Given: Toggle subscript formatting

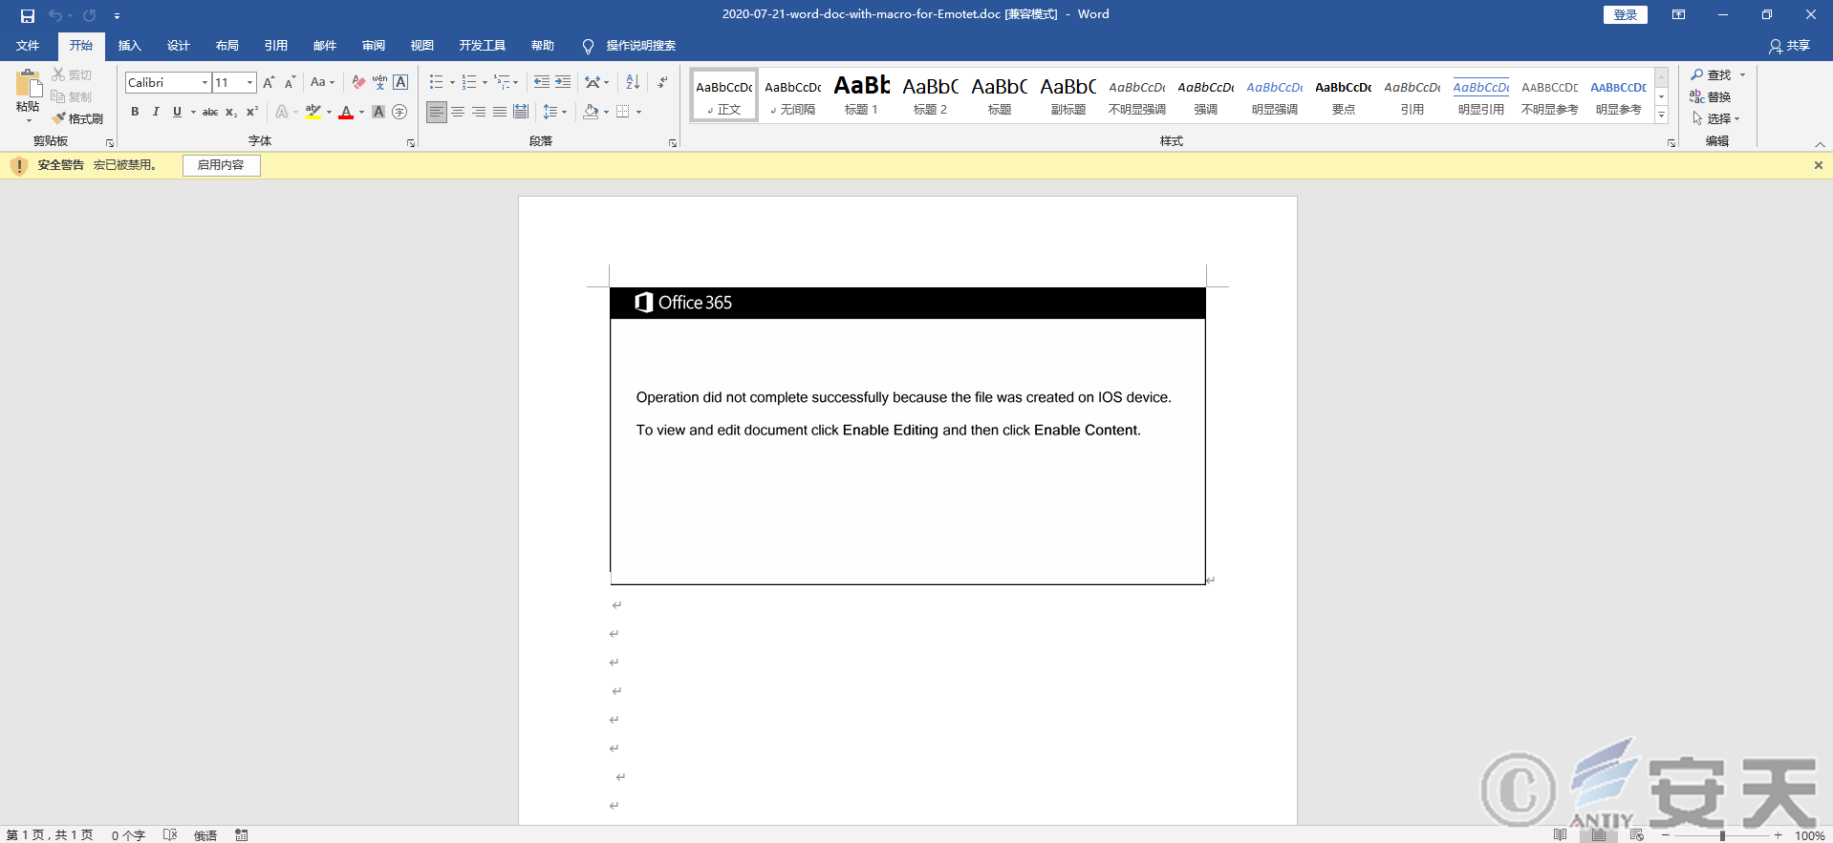Looking at the screenshot, I should point(231,113).
